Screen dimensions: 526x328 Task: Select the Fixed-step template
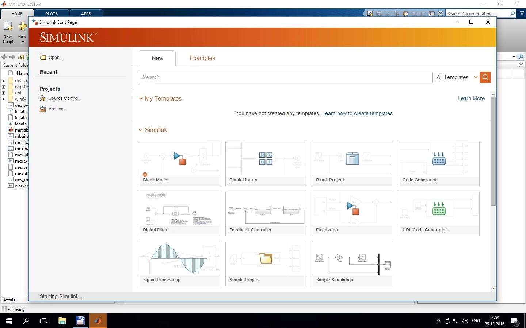click(x=352, y=214)
